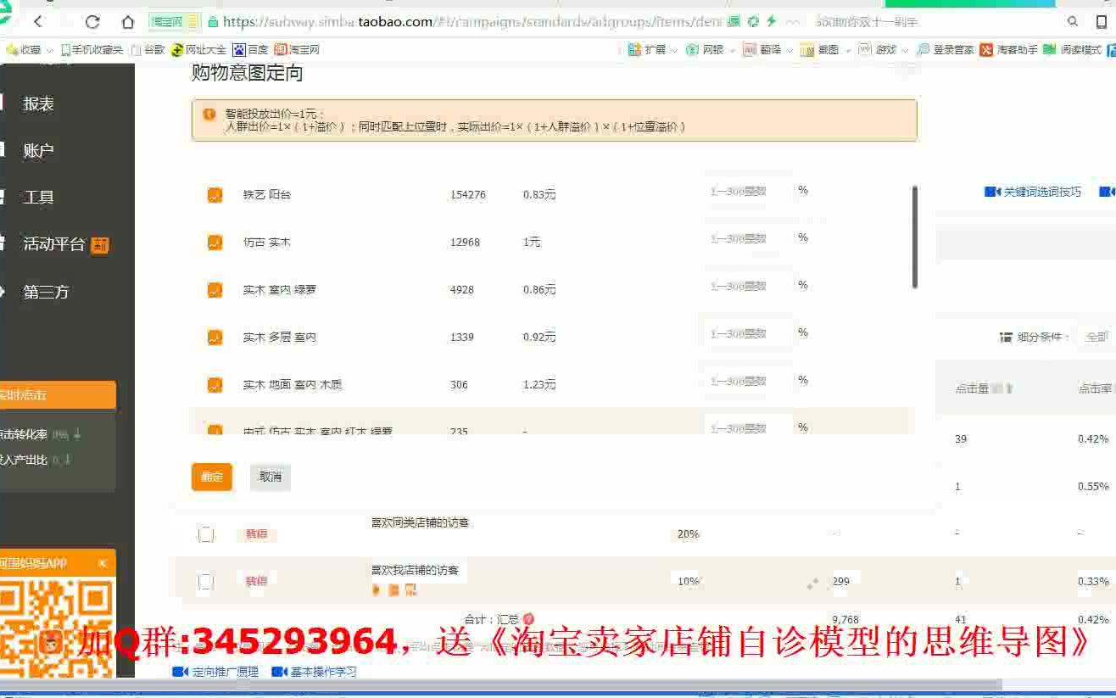Click the premium field for 铁艺 阳台

pos(748,192)
